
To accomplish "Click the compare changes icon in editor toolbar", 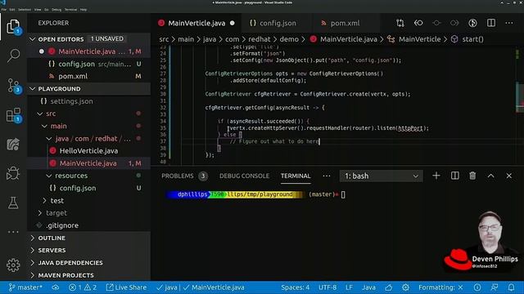I will click(x=400, y=23).
